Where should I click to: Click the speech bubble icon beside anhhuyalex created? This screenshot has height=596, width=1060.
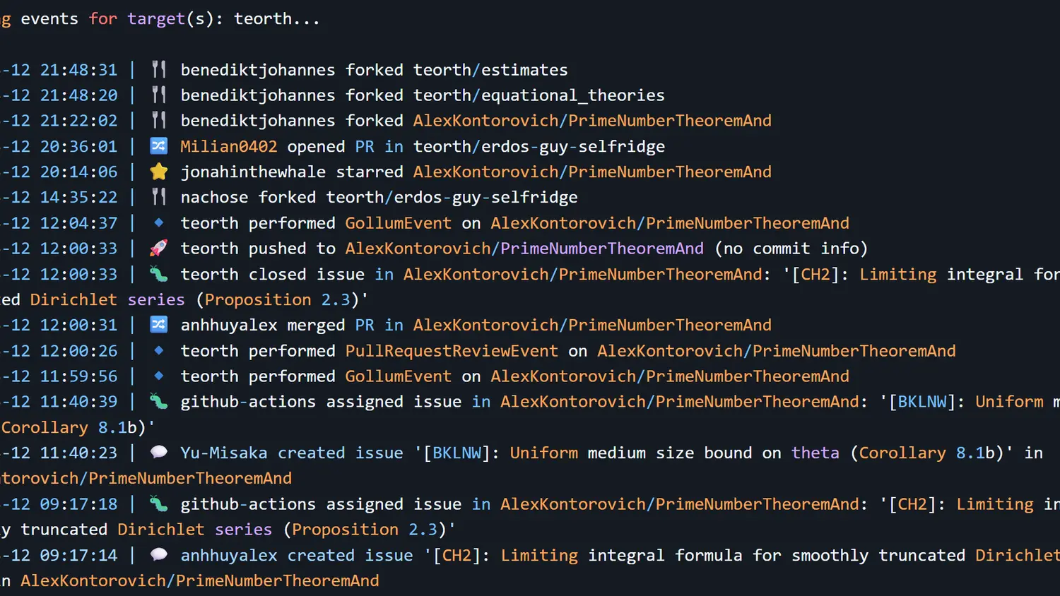coord(159,554)
